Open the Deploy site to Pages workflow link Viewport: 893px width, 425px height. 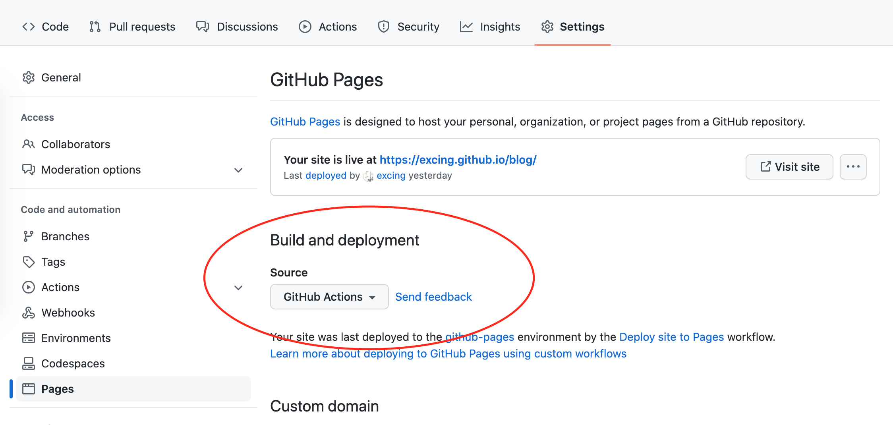point(672,337)
